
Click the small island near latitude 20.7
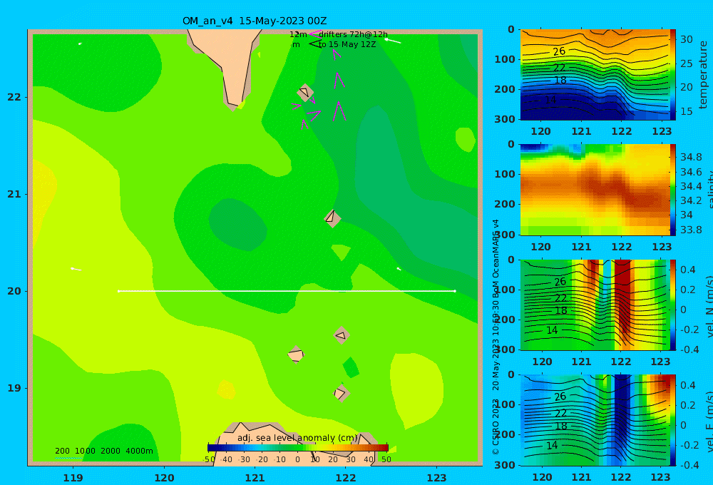[332, 218]
